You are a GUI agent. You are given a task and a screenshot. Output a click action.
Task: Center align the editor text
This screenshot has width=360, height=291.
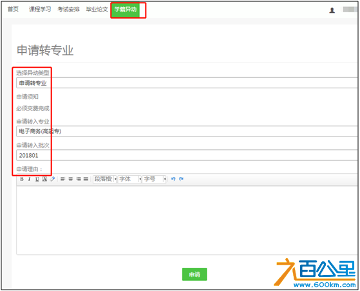(71, 179)
